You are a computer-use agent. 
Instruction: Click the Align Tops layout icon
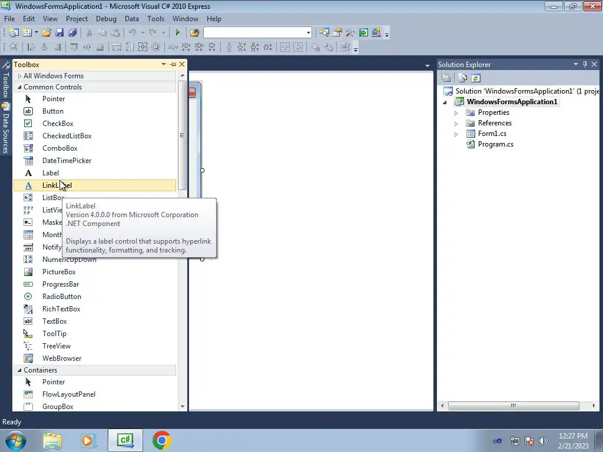pyautogui.click(x=74, y=47)
